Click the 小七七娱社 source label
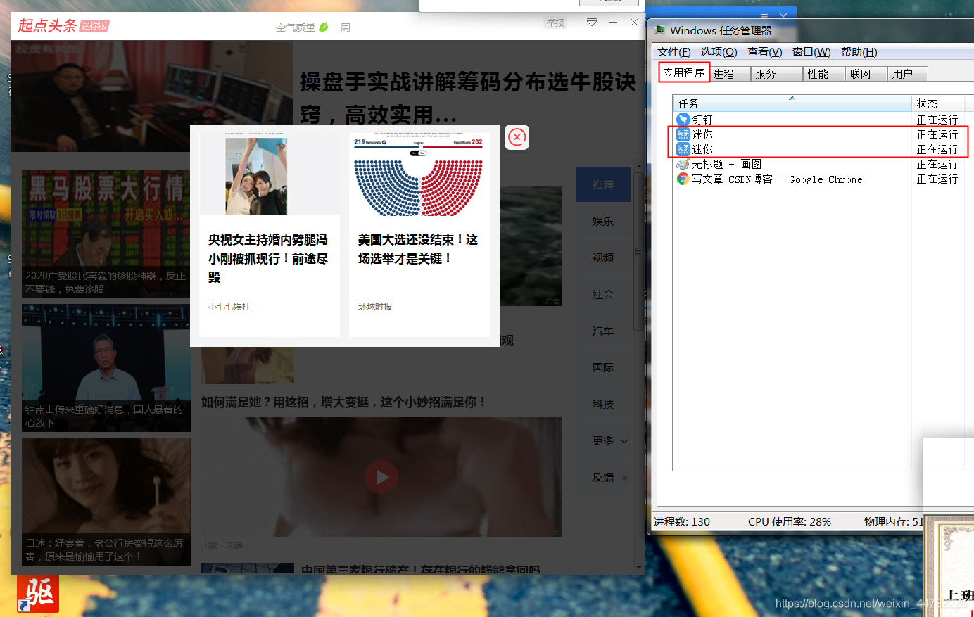The width and height of the screenshot is (974, 617). (x=229, y=307)
